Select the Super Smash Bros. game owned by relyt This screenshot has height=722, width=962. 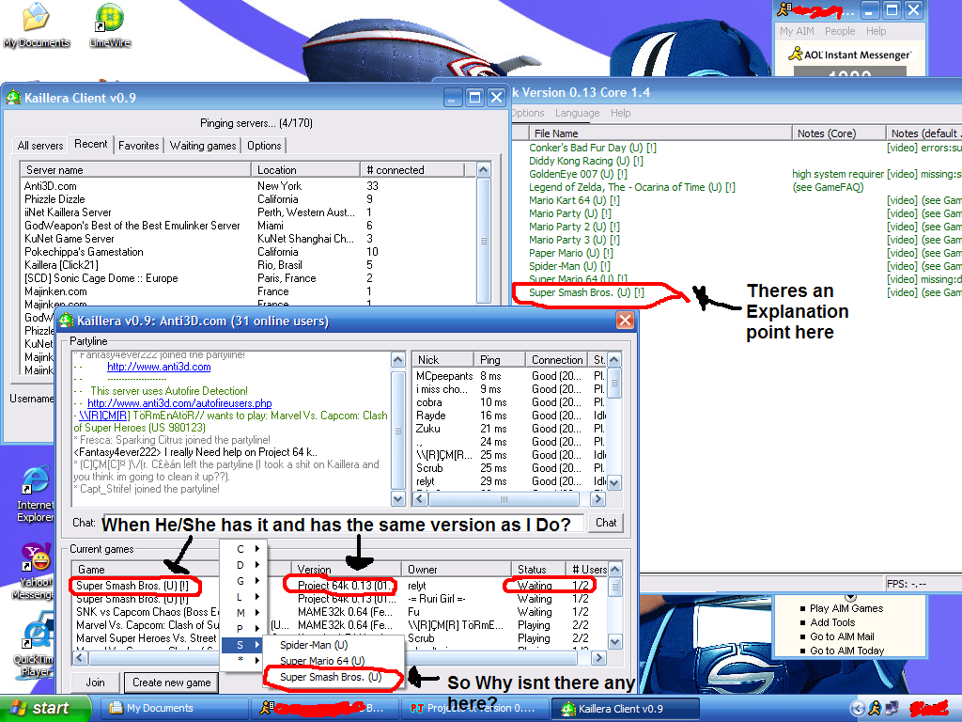point(340,586)
